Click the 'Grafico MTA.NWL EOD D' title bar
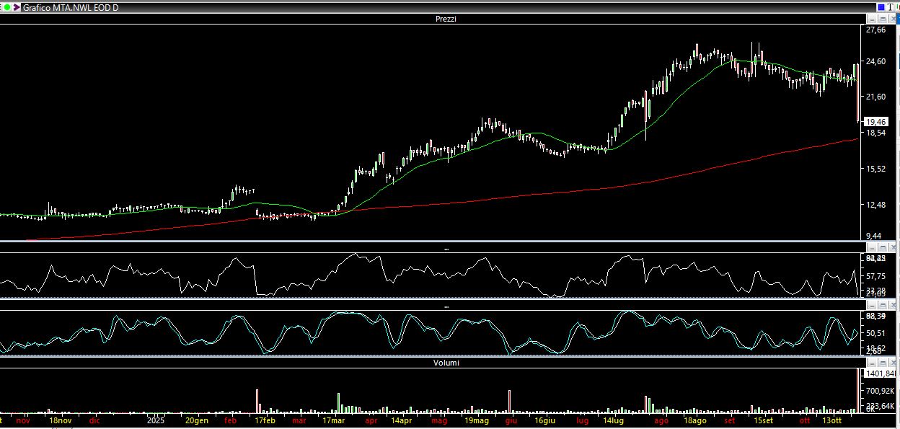 pyautogui.click(x=71, y=6)
